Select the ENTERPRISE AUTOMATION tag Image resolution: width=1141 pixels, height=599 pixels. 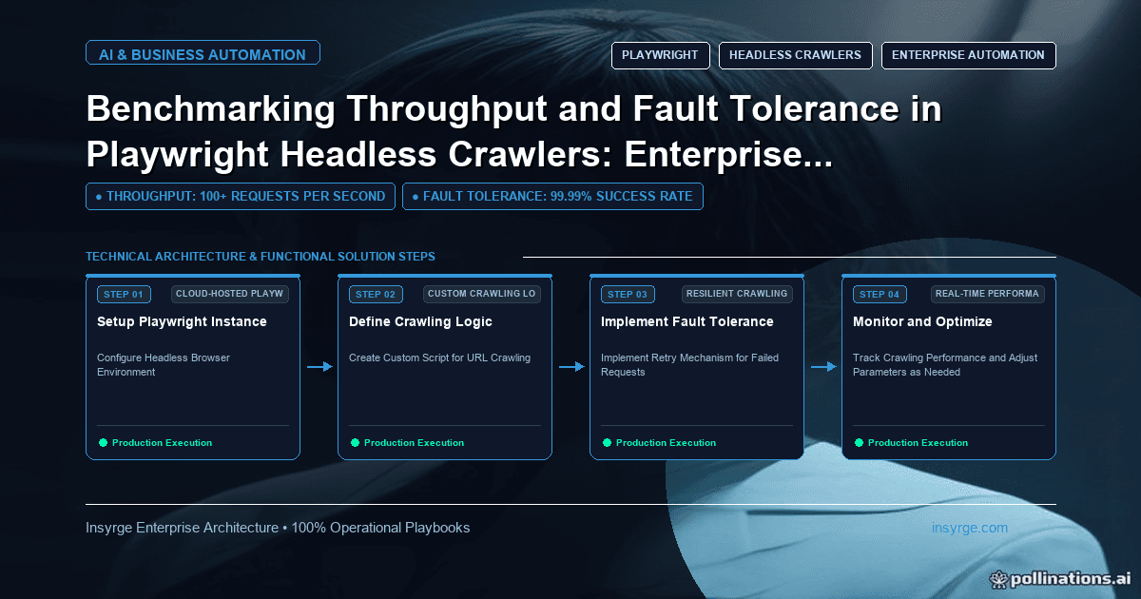(968, 55)
